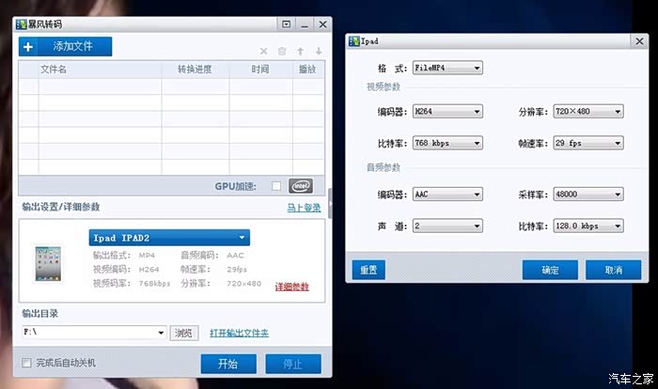Screen dimensions: 658x389
Task: Click the 开始 start button
Action: click(228, 364)
